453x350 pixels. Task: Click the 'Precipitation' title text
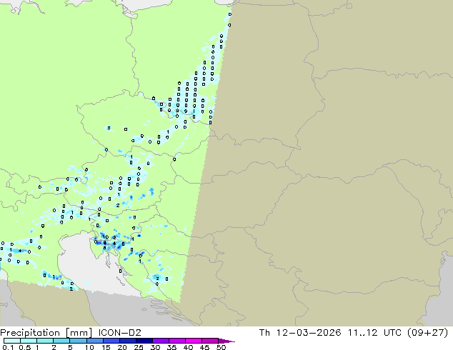(x=30, y=333)
